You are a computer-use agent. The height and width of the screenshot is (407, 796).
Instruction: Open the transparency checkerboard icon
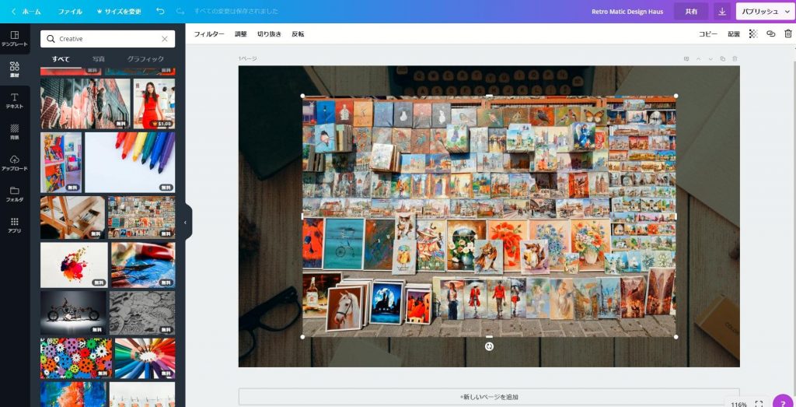[x=753, y=33]
